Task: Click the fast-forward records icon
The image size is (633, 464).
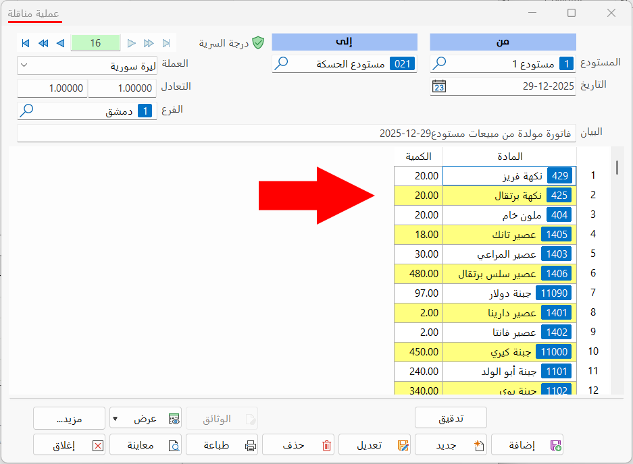Action: [x=149, y=43]
